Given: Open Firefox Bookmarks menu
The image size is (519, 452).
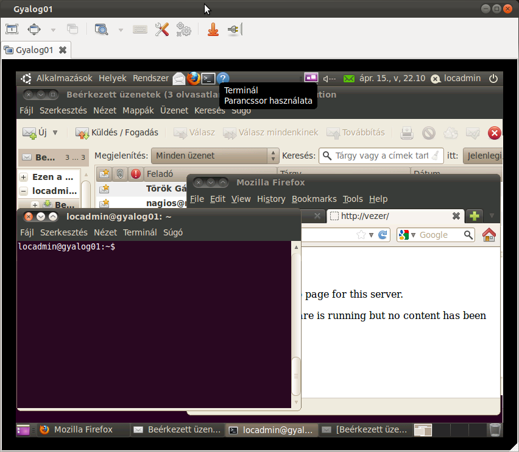Looking at the screenshot, I should click(x=314, y=199).
